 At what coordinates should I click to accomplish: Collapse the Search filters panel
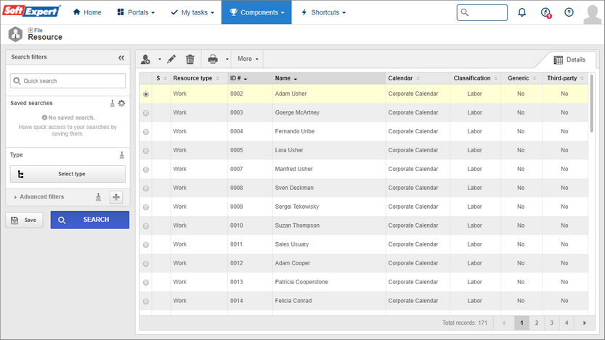[121, 58]
